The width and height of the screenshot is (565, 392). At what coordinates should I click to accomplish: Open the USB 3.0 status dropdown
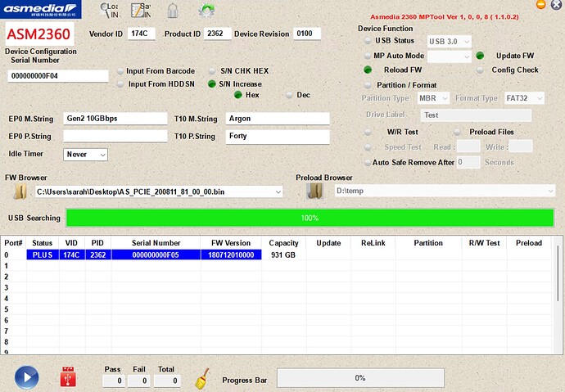[x=450, y=42]
